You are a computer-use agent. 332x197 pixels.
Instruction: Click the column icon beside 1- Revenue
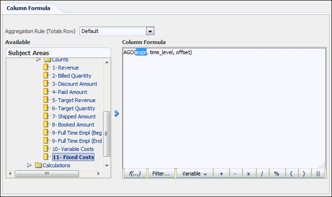pyautogui.click(x=46, y=67)
